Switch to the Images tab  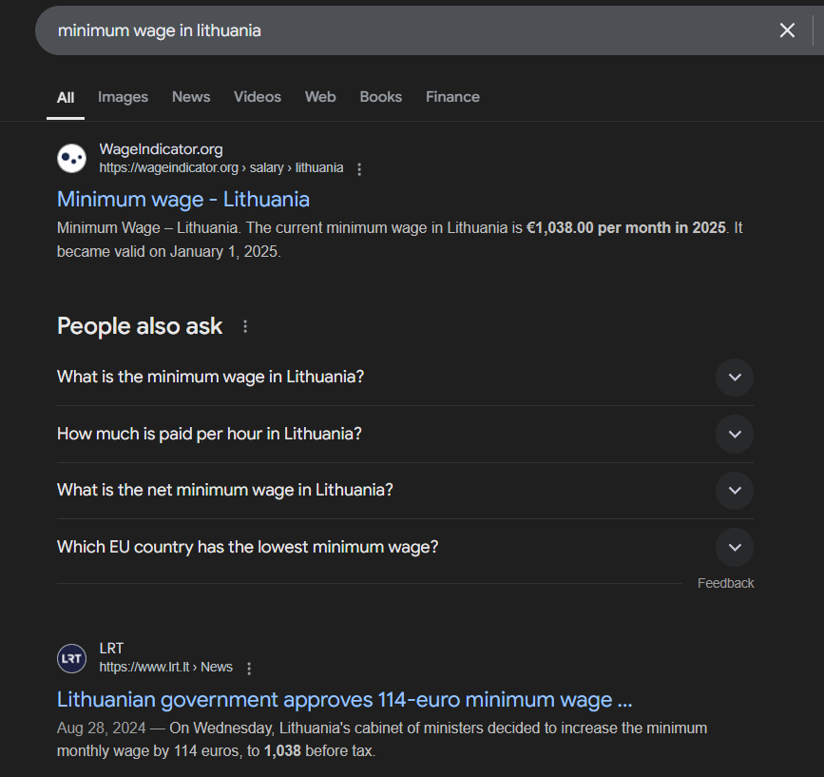pos(123,97)
